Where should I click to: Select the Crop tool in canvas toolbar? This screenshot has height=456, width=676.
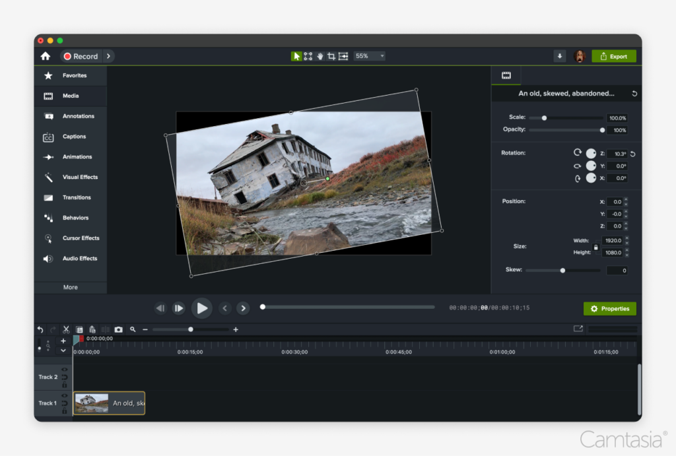click(x=331, y=56)
